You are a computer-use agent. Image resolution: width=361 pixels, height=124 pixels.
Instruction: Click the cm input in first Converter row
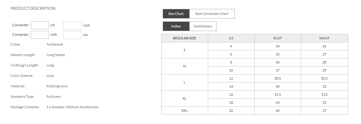pyautogui.click(x=40, y=25)
